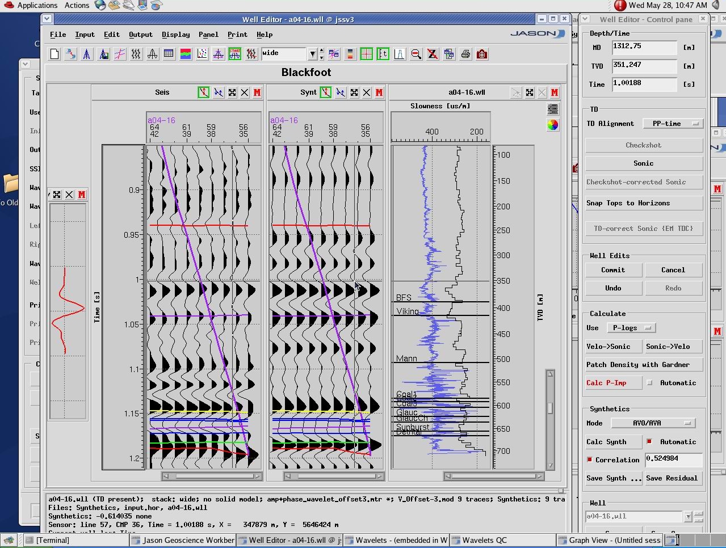
Task: Open the Help menu
Action: [x=265, y=35]
